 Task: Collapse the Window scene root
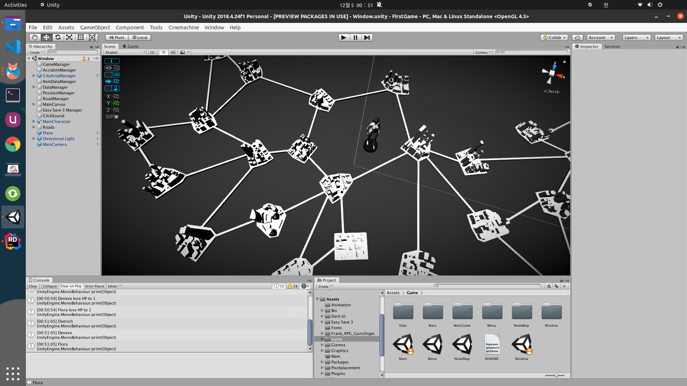coord(29,59)
